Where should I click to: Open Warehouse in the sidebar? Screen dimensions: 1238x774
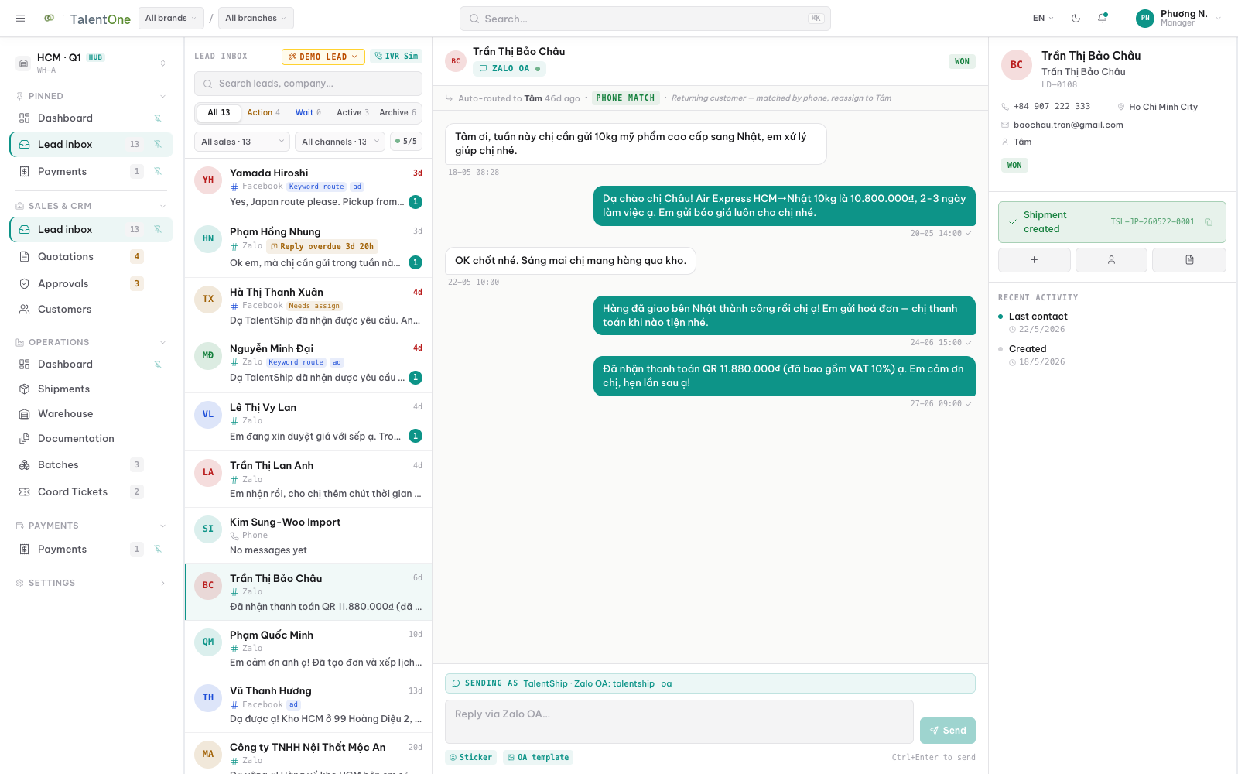(91, 413)
